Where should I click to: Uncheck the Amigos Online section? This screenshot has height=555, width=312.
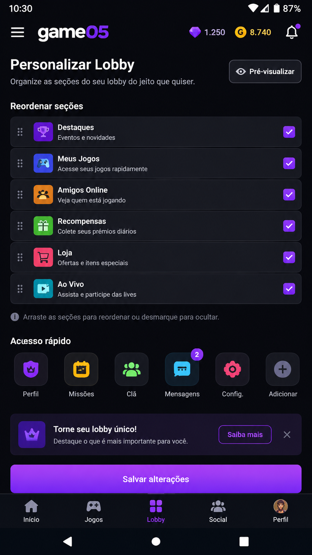289,195
